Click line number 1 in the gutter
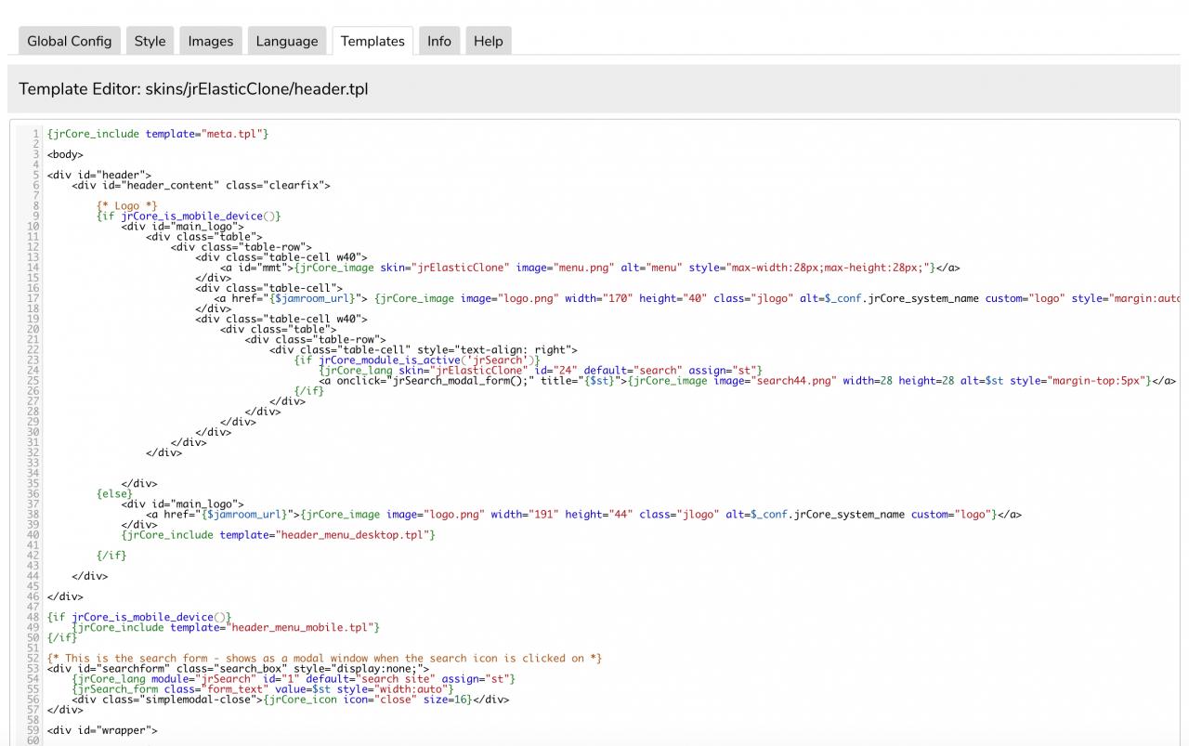Image resolution: width=1189 pixels, height=746 pixels. click(x=35, y=135)
